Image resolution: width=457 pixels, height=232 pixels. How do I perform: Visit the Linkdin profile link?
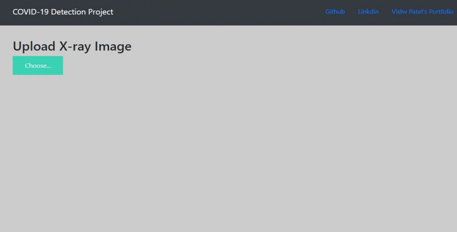[x=368, y=12]
